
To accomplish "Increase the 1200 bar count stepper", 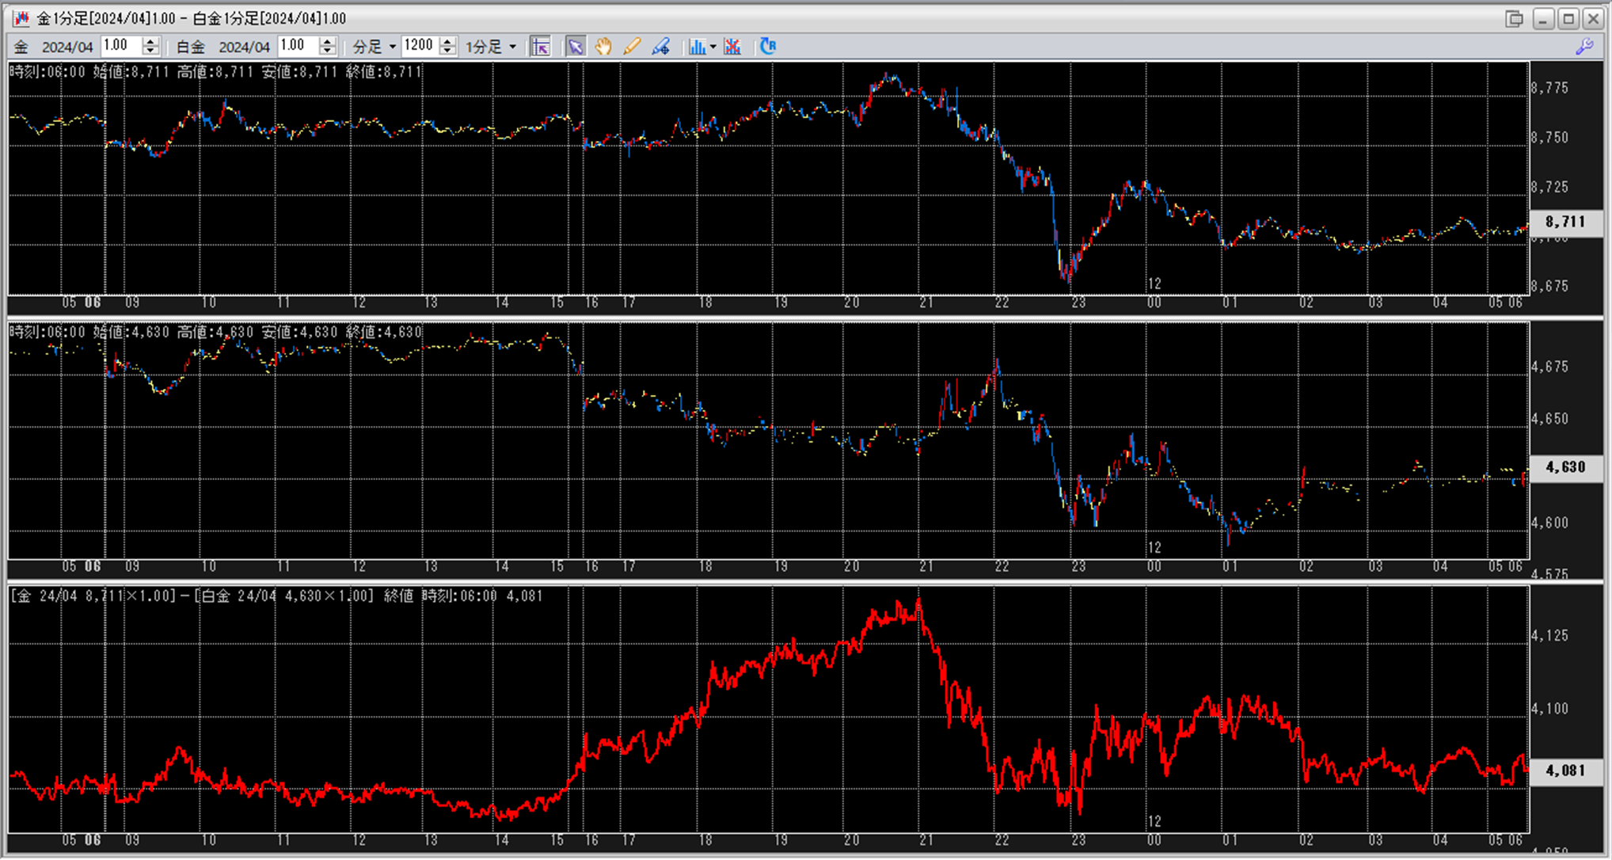I will [x=447, y=42].
